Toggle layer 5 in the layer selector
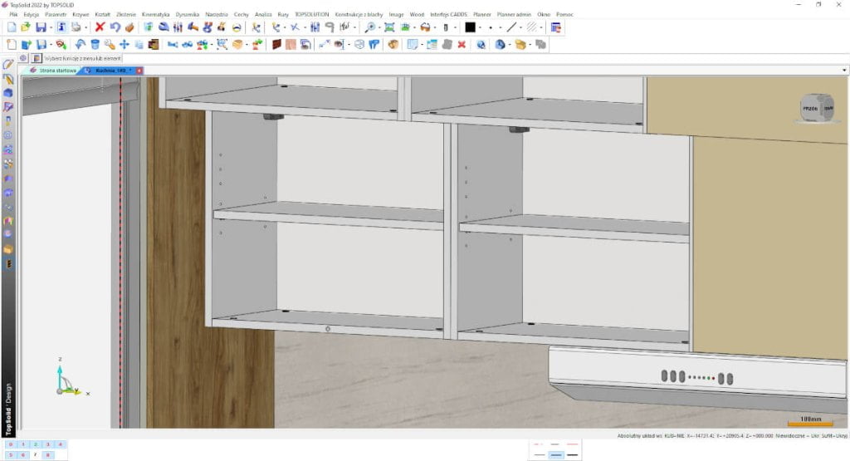The width and height of the screenshot is (850, 461). (10, 454)
